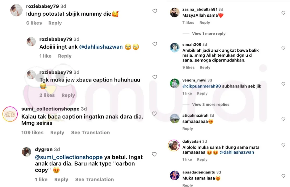Like venom_myvi's "subhanallah sebijik" comment
The image size is (290, 187).
283,84
